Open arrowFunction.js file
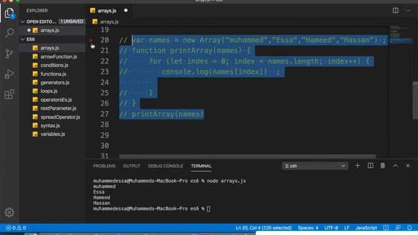 click(52, 57)
